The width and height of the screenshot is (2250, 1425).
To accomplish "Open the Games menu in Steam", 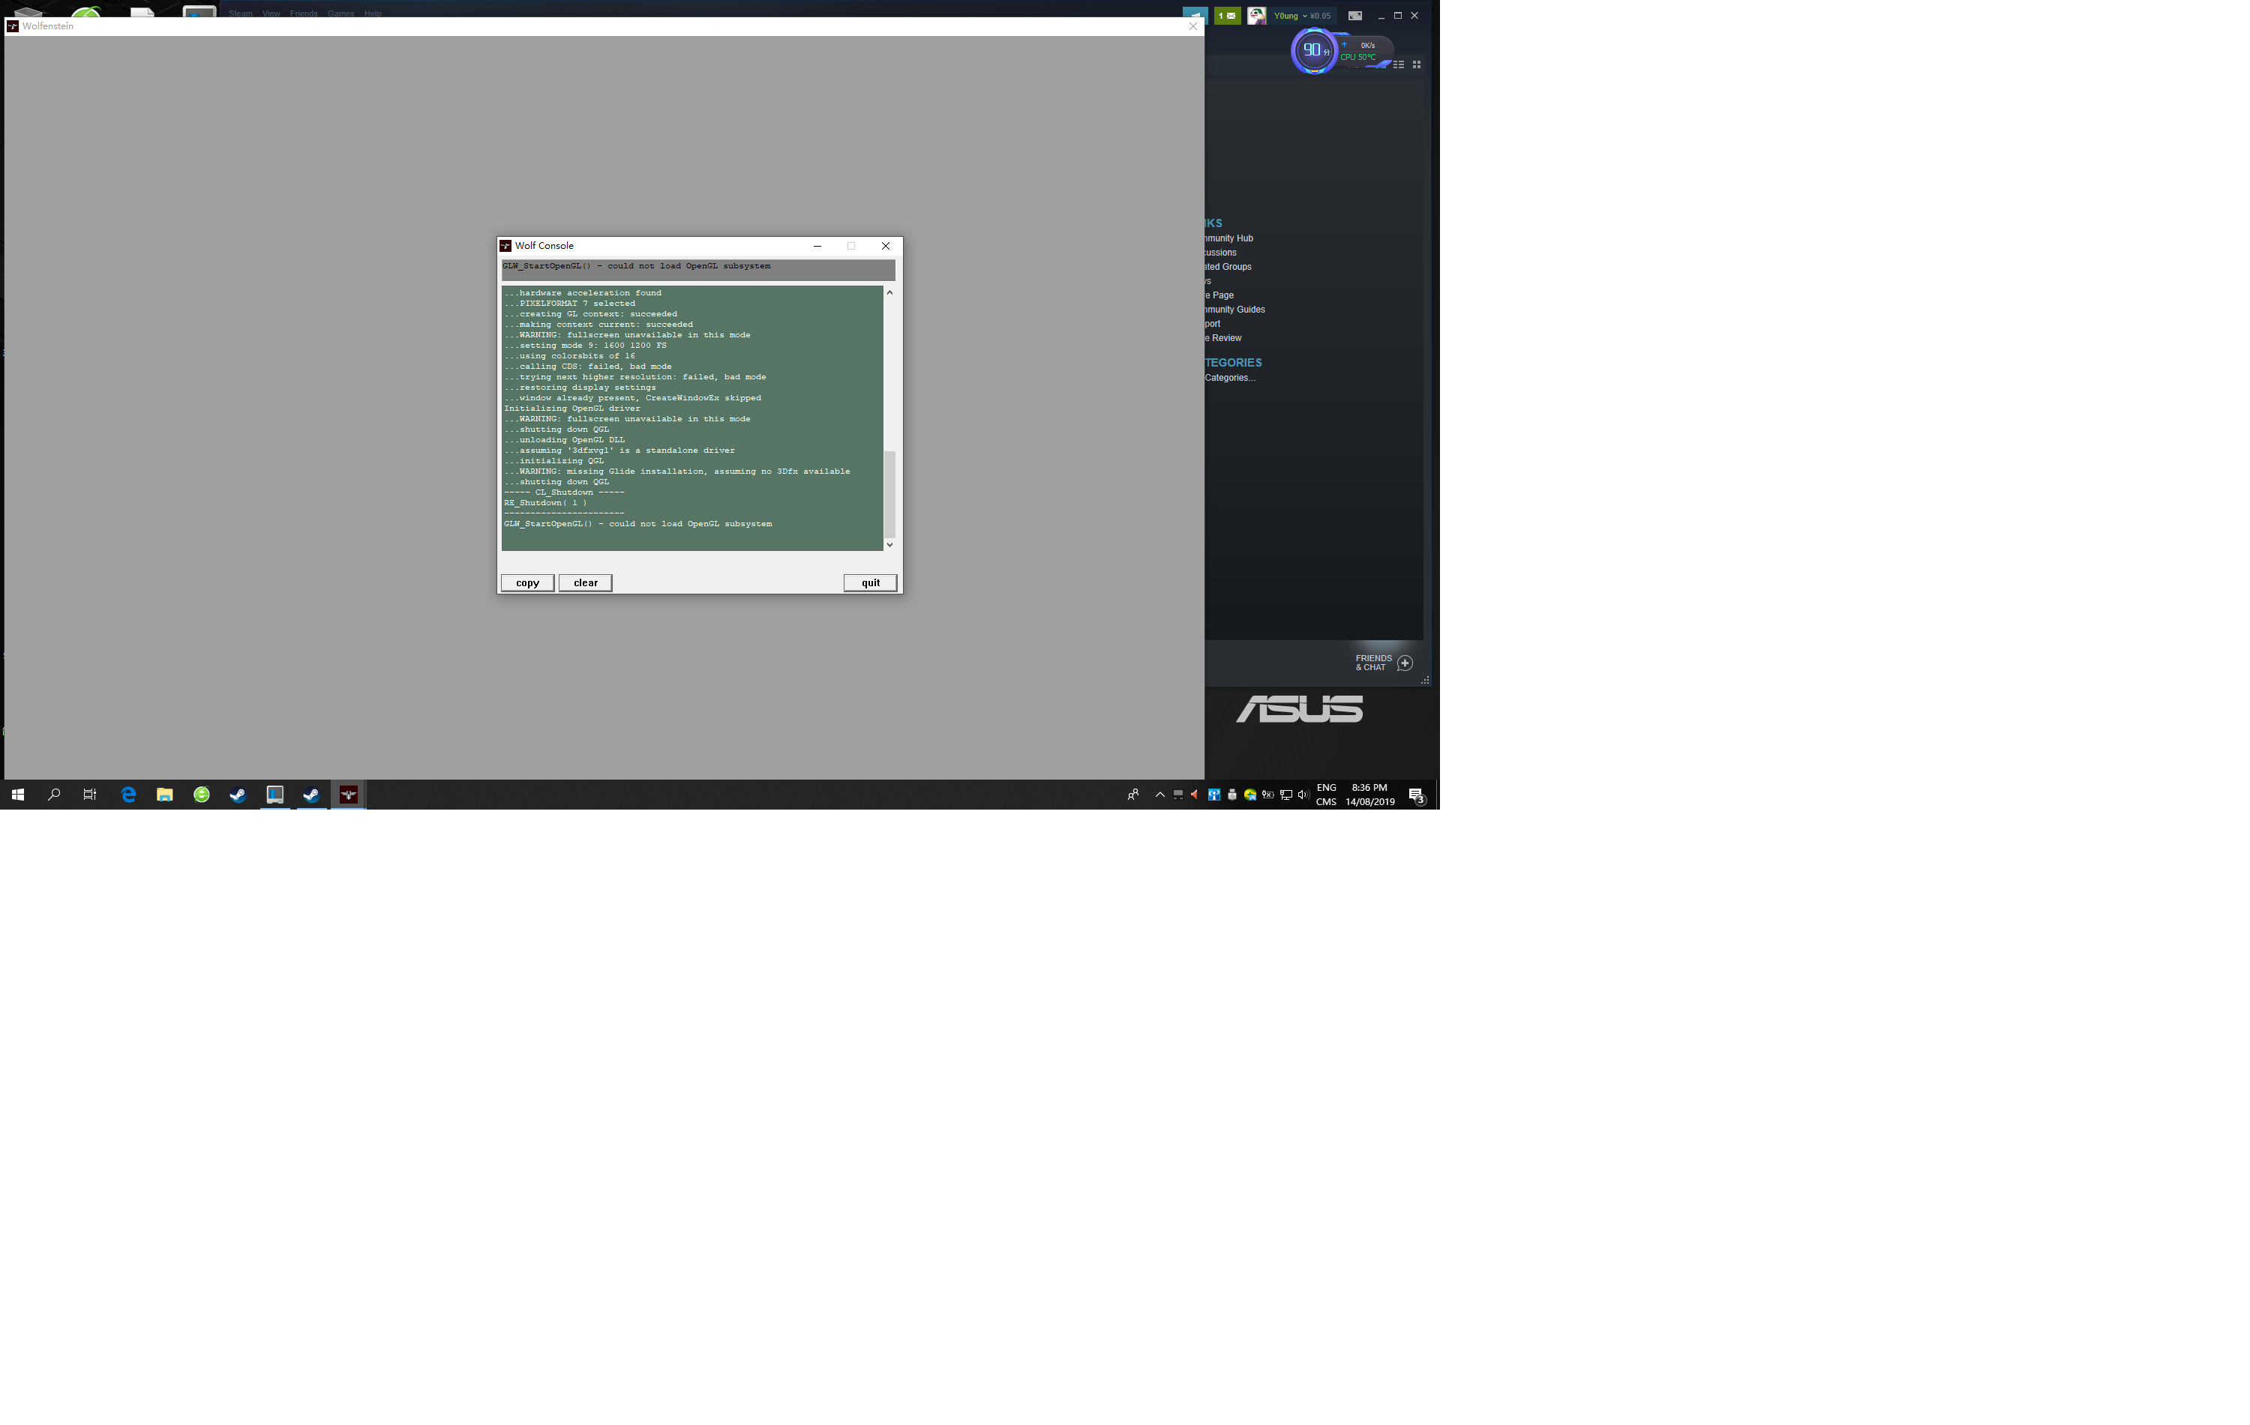I will pos(340,13).
